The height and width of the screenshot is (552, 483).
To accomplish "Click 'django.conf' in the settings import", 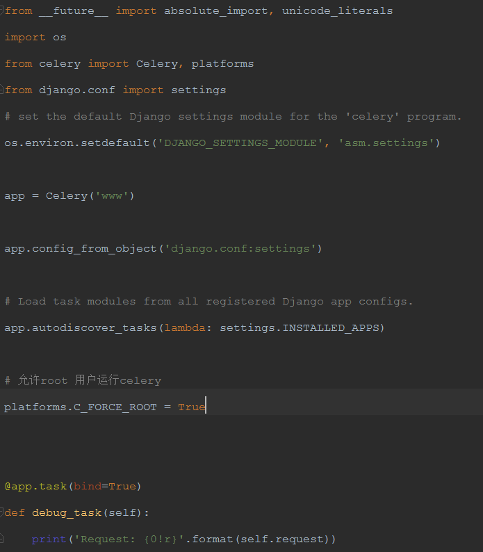I will coord(76,90).
